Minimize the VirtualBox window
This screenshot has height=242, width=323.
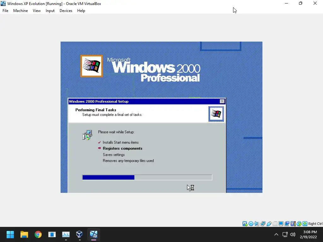pos(286,3)
